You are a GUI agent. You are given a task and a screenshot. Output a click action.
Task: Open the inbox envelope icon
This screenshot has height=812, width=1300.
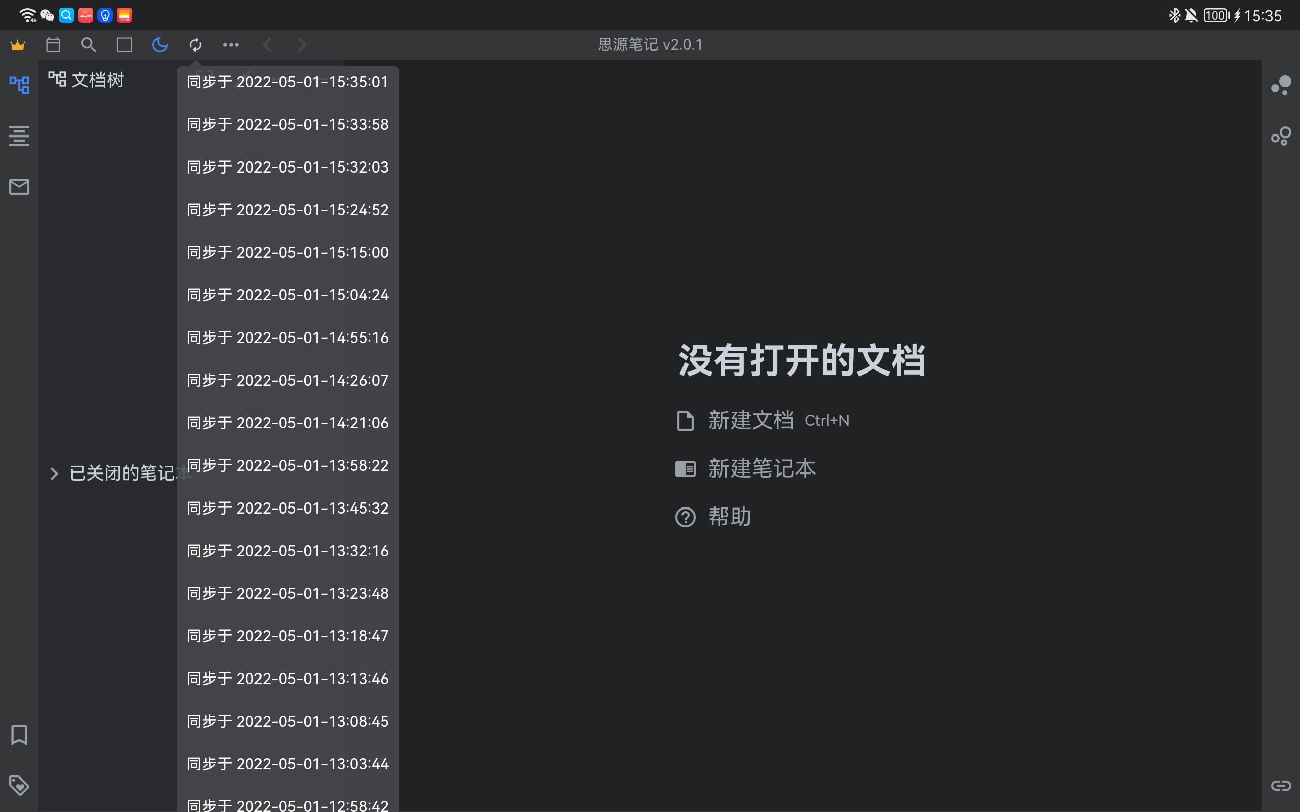pos(19,187)
